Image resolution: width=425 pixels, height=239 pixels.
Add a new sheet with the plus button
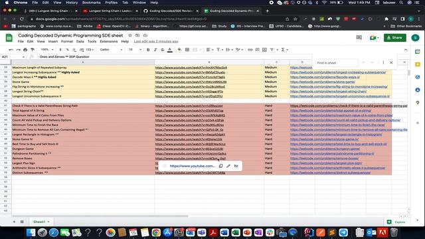coord(14,222)
